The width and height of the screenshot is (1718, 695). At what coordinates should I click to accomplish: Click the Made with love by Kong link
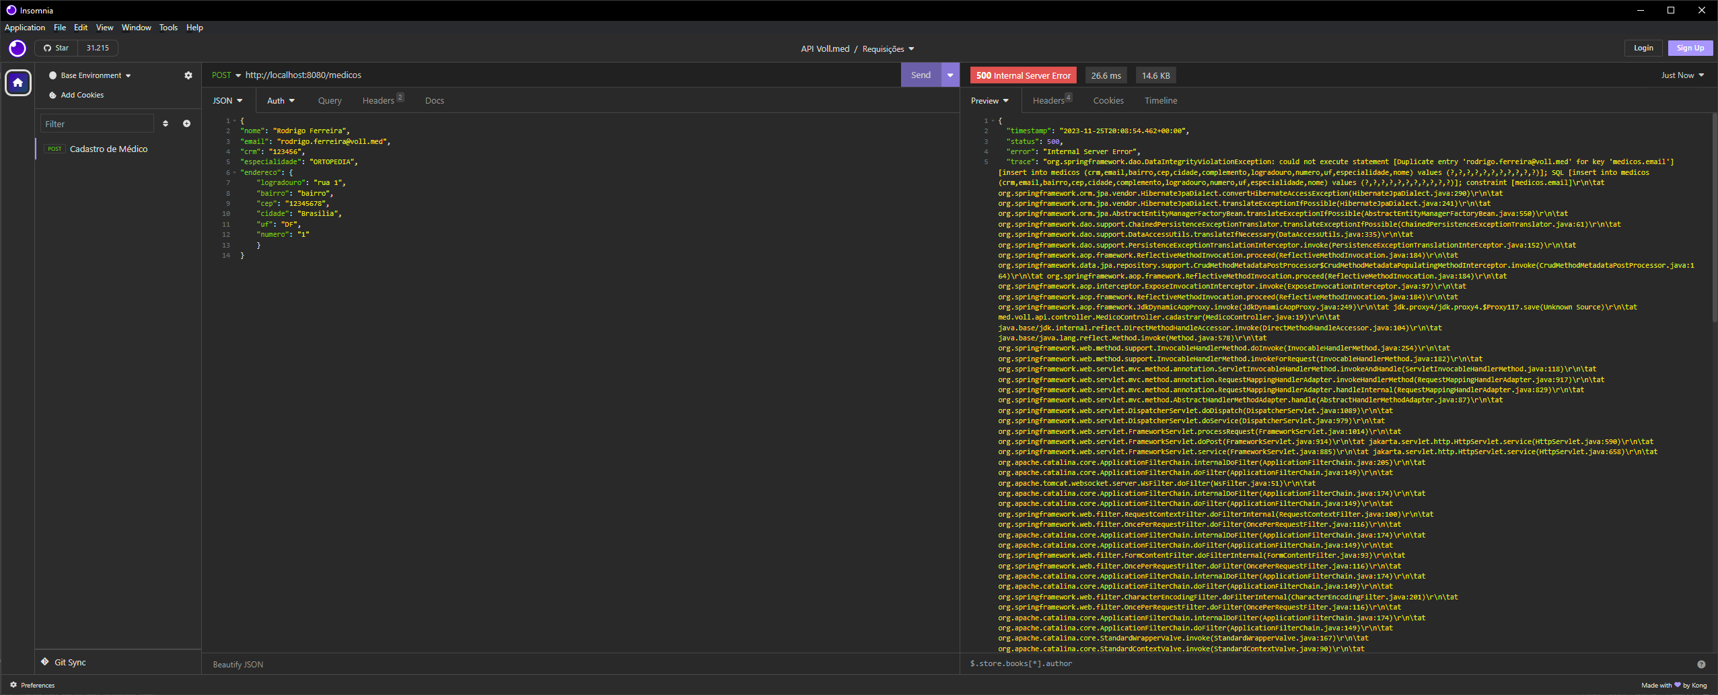[1674, 685]
